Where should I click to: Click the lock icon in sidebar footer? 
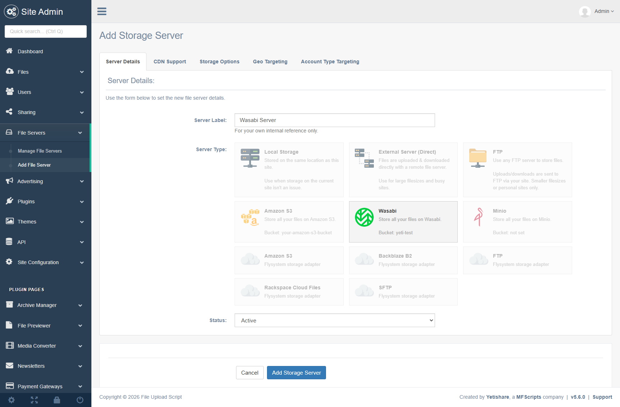pos(57,400)
